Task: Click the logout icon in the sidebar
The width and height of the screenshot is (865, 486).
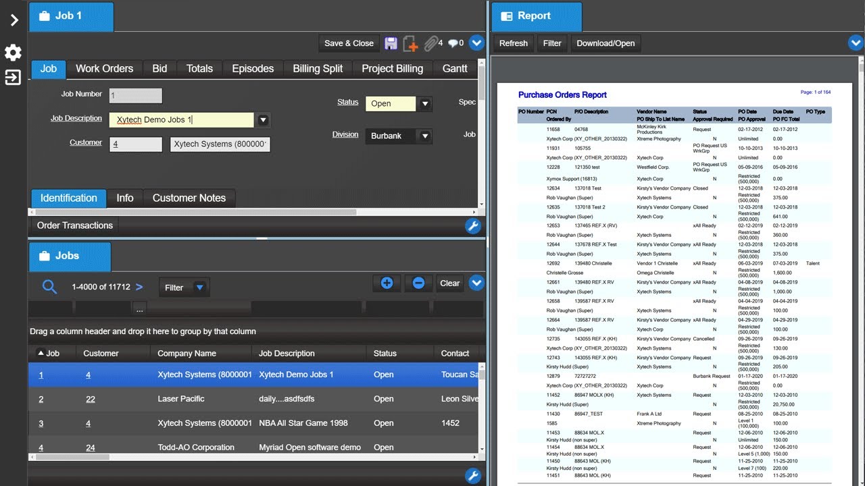Action: click(x=13, y=77)
